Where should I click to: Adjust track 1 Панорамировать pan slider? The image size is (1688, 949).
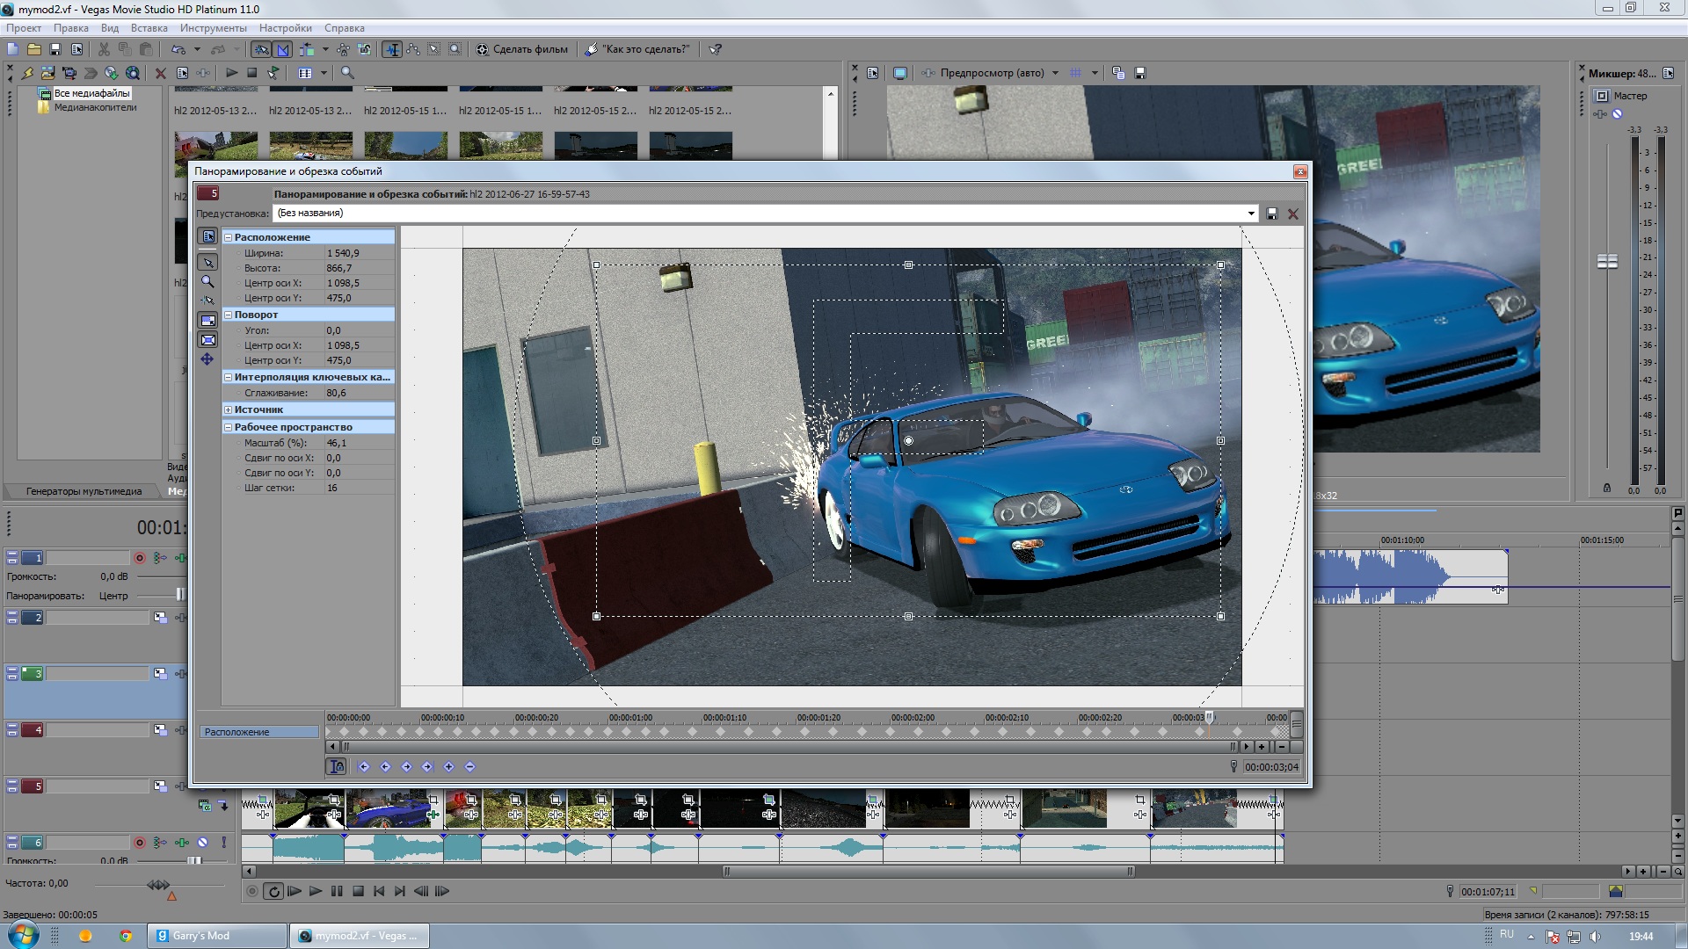180,595
